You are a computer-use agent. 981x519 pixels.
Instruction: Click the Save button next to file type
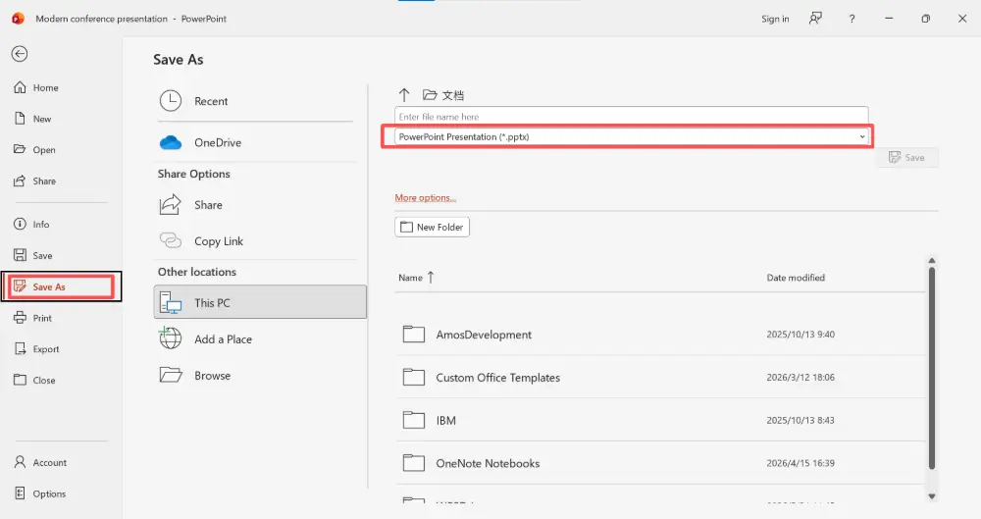pos(906,158)
